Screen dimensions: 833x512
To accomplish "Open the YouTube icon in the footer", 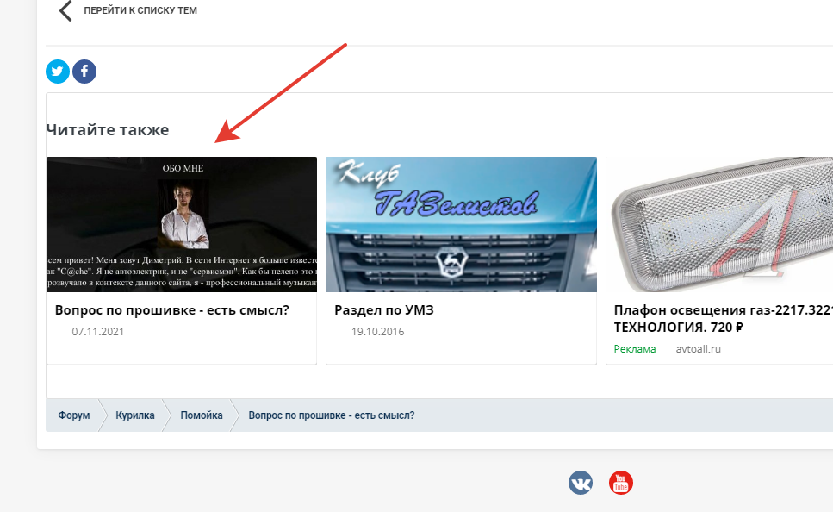I will click(x=620, y=483).
